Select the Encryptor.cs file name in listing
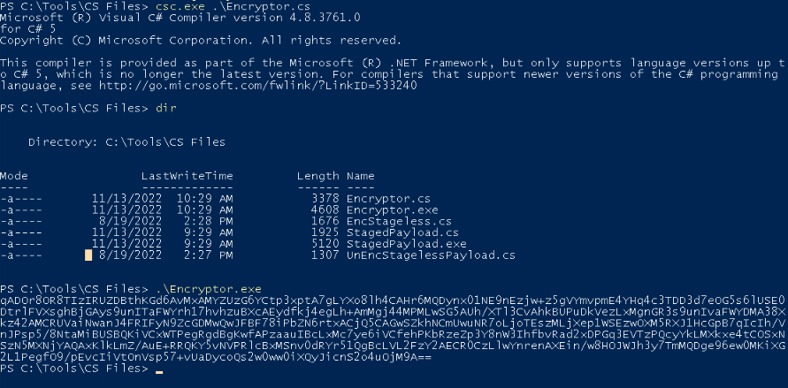Screen dimensions: 788x388 388,198
